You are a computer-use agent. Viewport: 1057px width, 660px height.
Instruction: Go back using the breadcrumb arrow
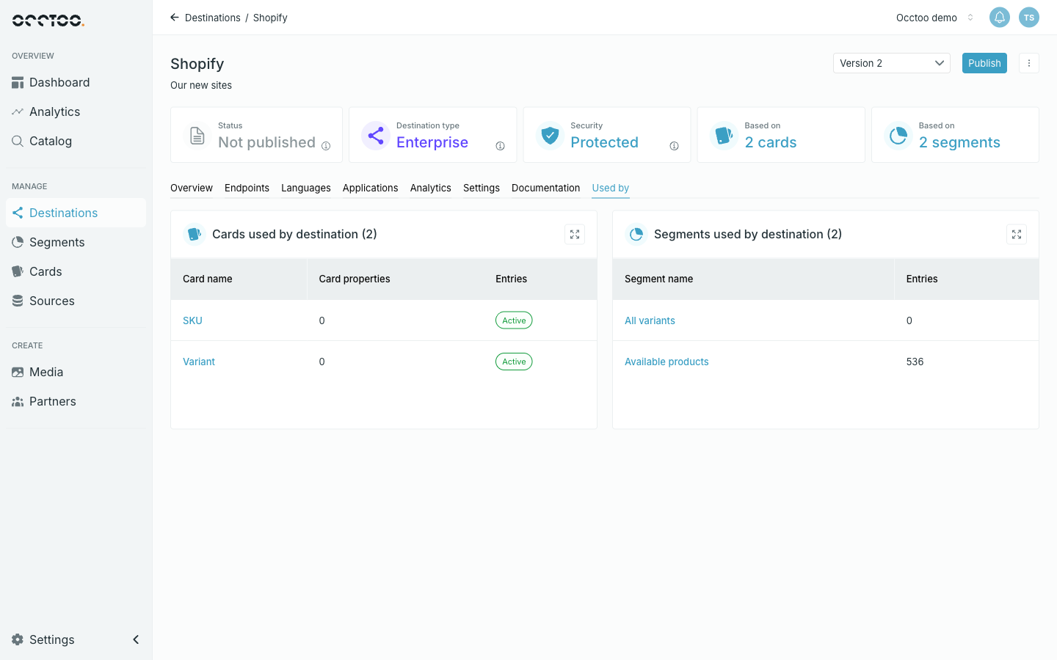coord(175,18)
